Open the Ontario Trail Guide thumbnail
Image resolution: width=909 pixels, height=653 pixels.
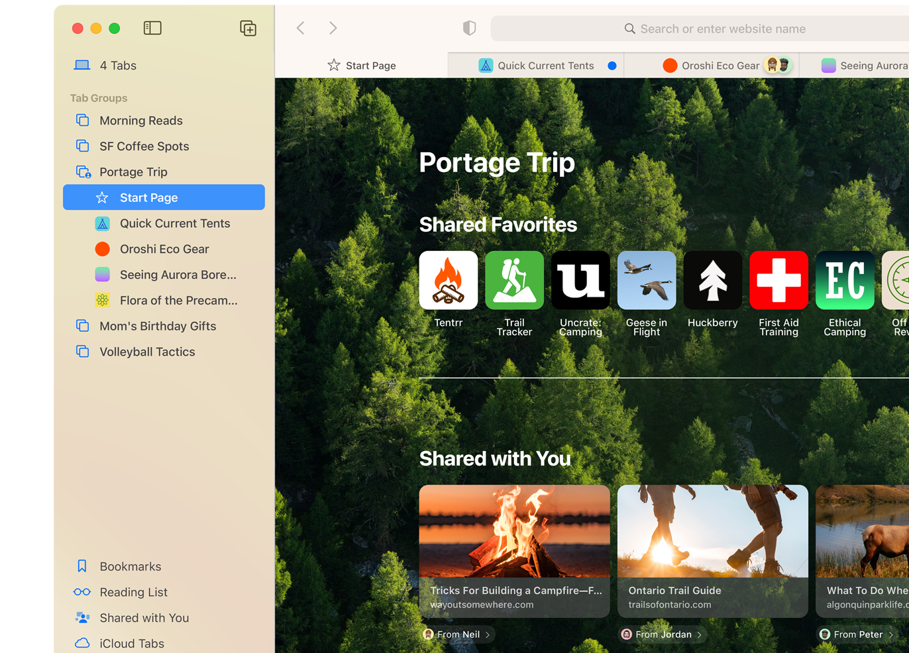point(712,531)
